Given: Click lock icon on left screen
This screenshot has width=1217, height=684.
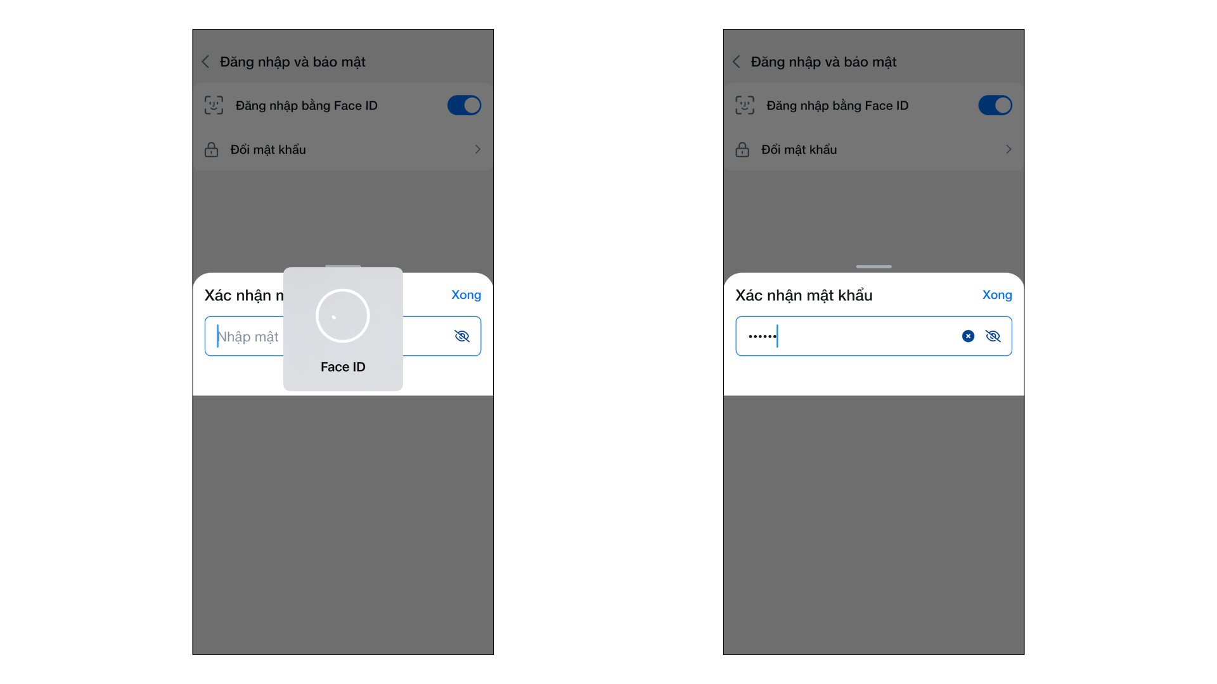Looking at the screenshot, I should [x=211, y=149].
